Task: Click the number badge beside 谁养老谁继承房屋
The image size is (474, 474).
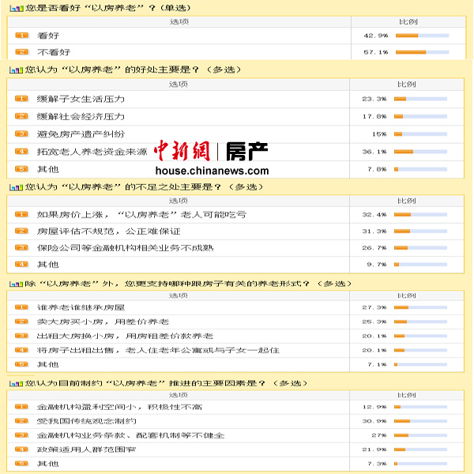Action: click(x=21, y=307)
